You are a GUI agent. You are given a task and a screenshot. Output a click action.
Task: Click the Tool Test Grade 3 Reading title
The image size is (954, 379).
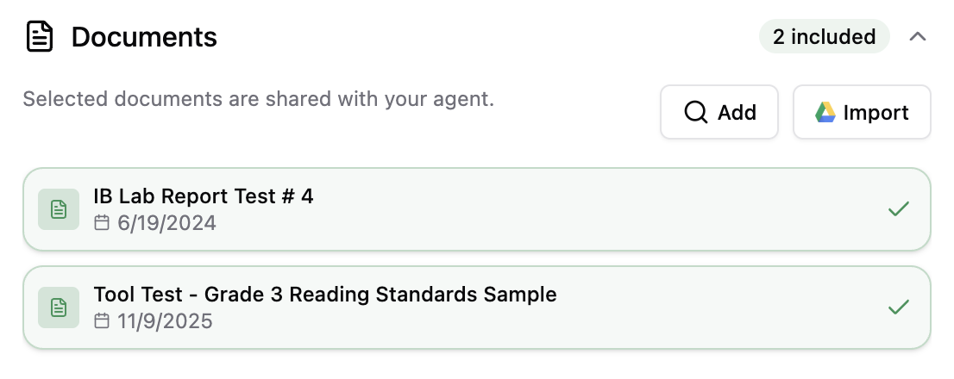325,295
